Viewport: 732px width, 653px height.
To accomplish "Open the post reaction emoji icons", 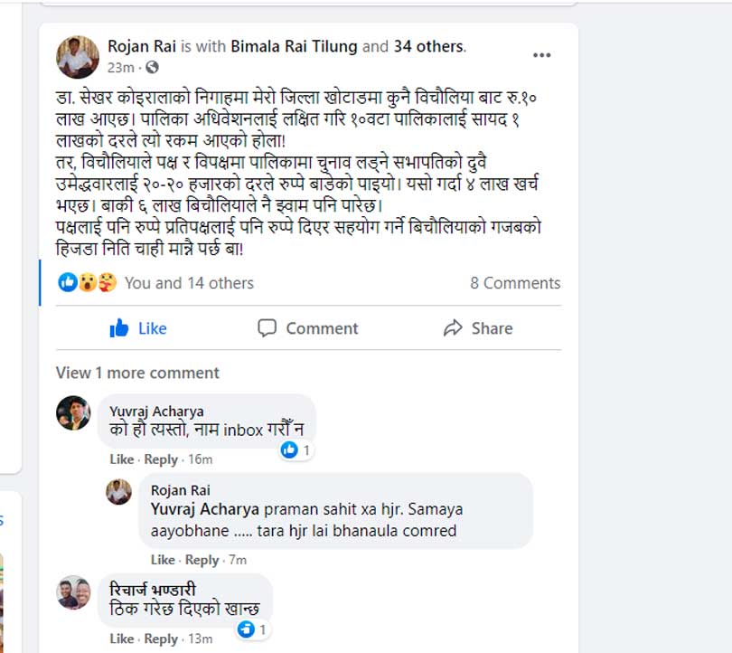I will click(x=89, y=283).
